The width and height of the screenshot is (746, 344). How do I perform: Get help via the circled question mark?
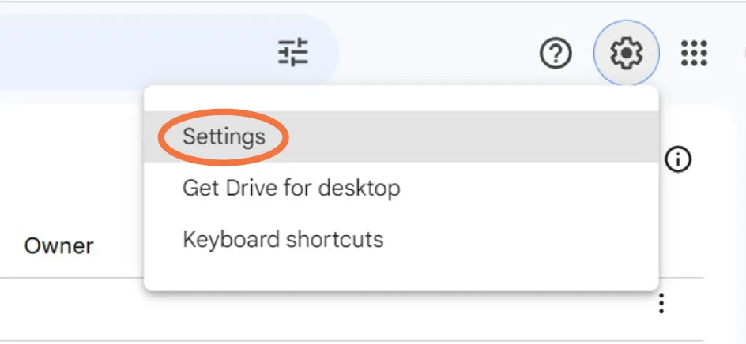click(556, 54)
